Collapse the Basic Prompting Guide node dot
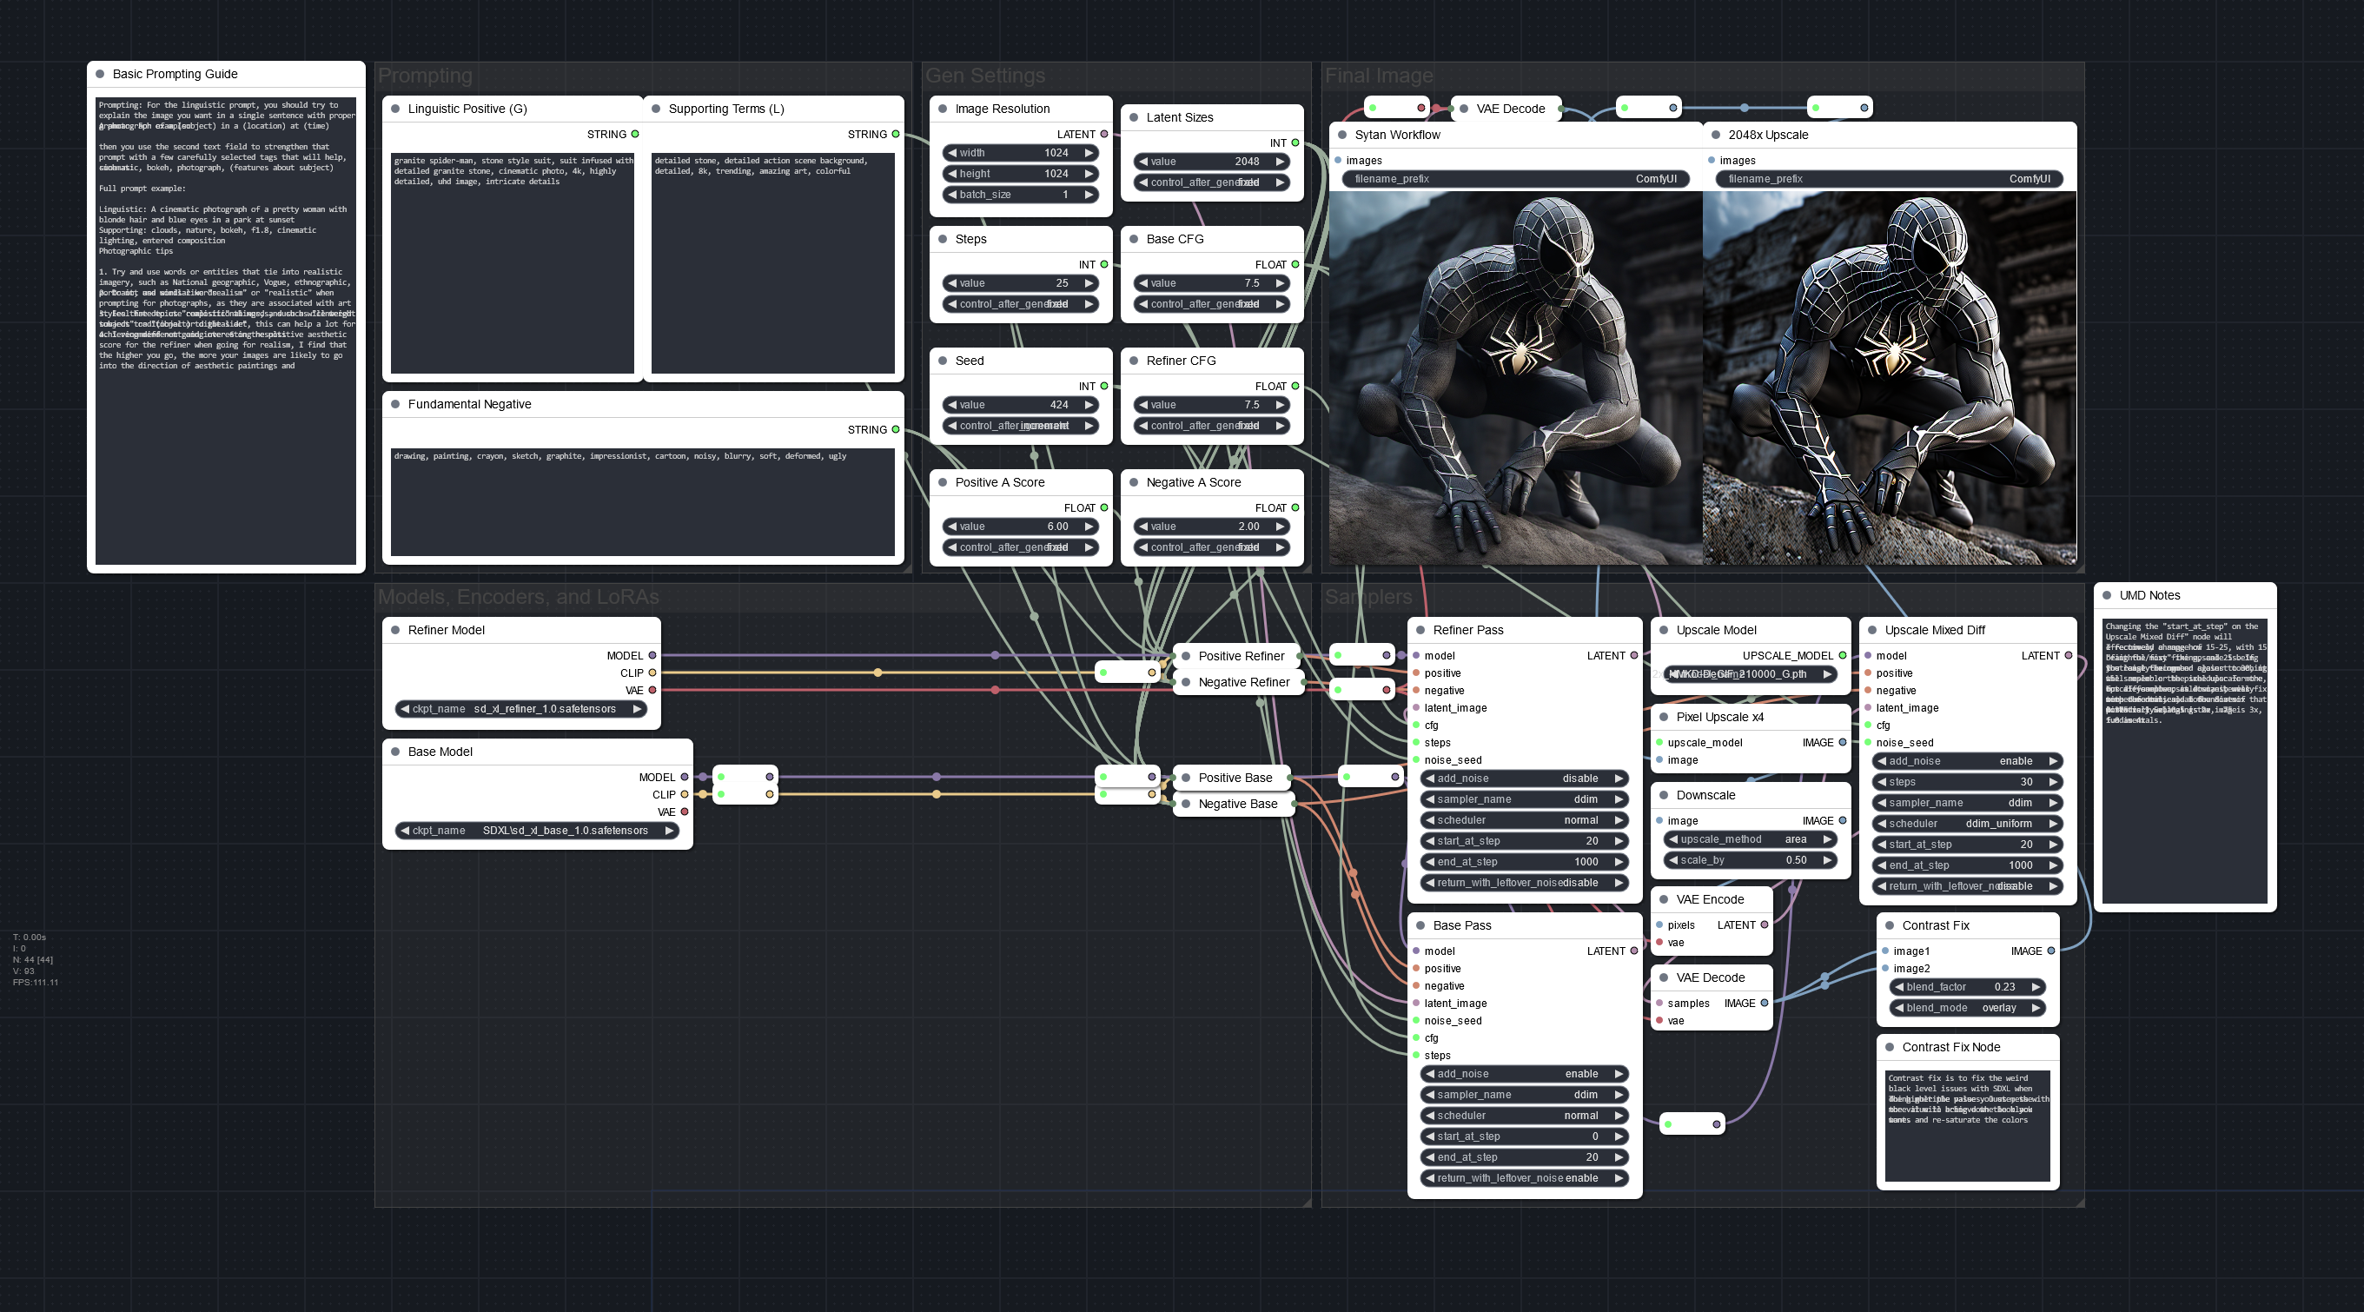 click(x=100, y=75)
